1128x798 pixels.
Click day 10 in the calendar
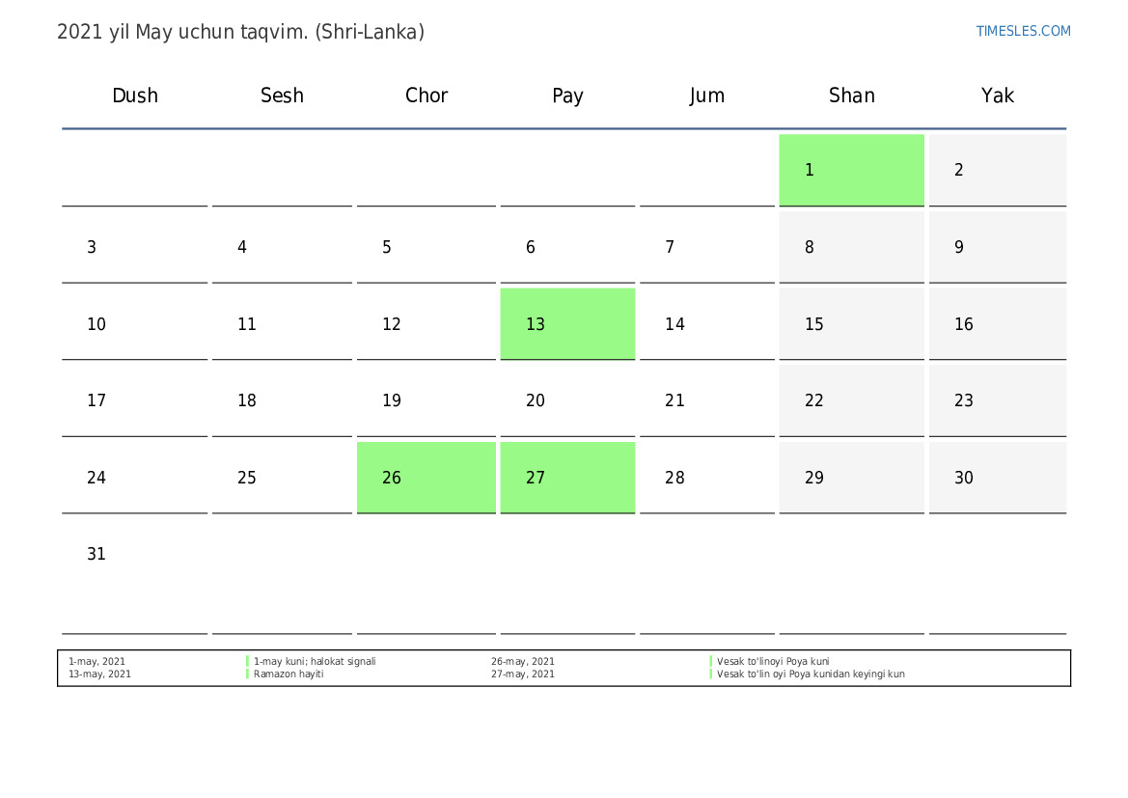[x=134, y=324]
